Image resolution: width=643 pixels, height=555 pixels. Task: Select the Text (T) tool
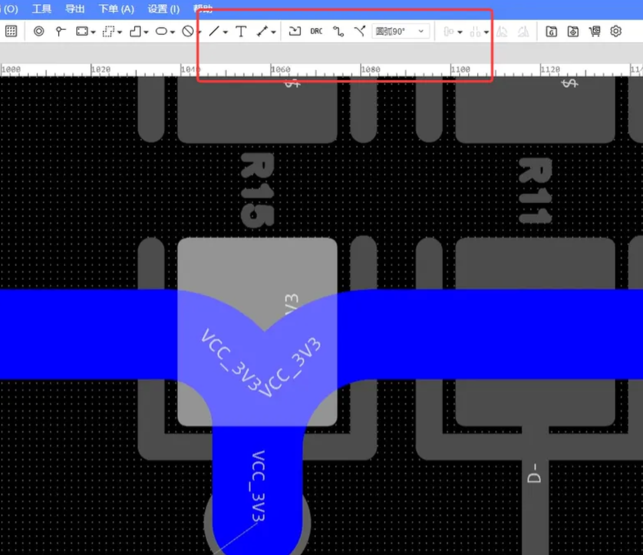pos(241,31)
